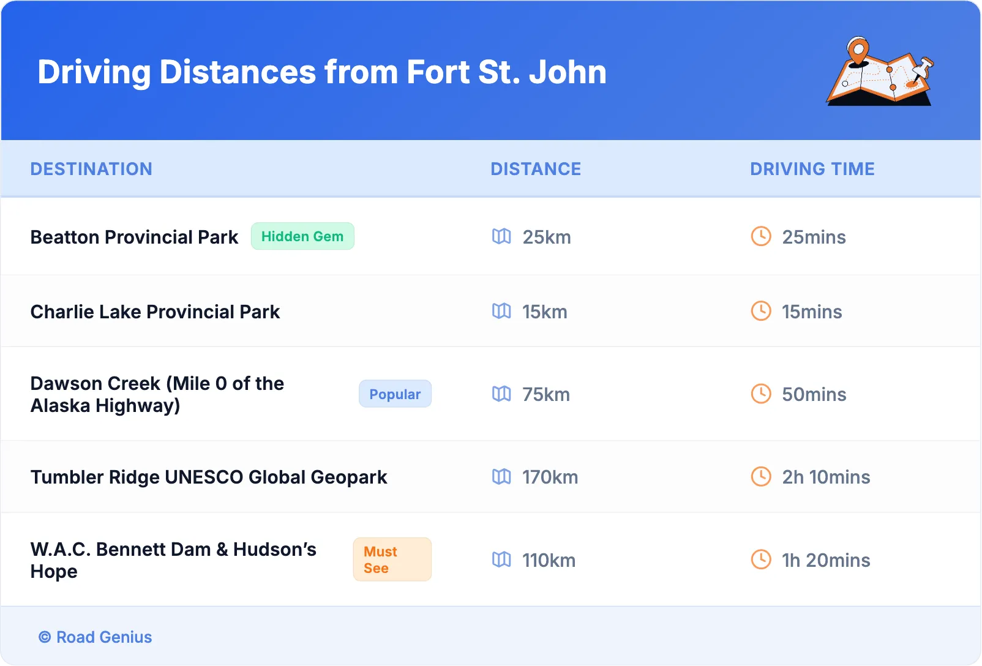The width and height of the screenshot is (982, 666).
Task: Click the 50mins driving time value
Action: 814,394
